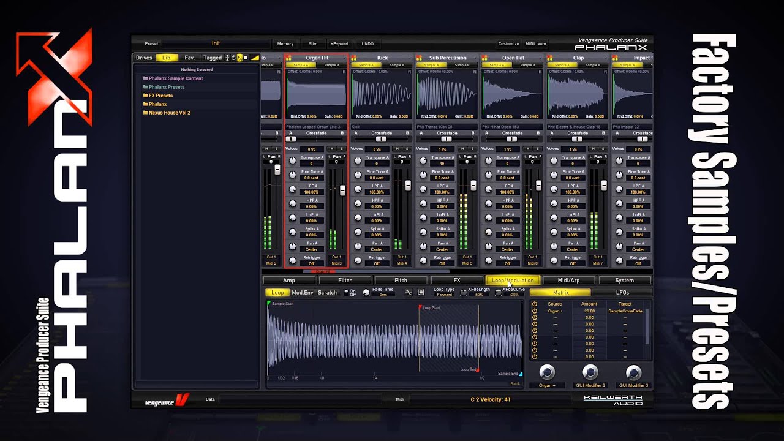Click the auto-play preview icon in browser toolbar
Screen dimensions: 784x441
pyautogui.click(x=239, y=58)
